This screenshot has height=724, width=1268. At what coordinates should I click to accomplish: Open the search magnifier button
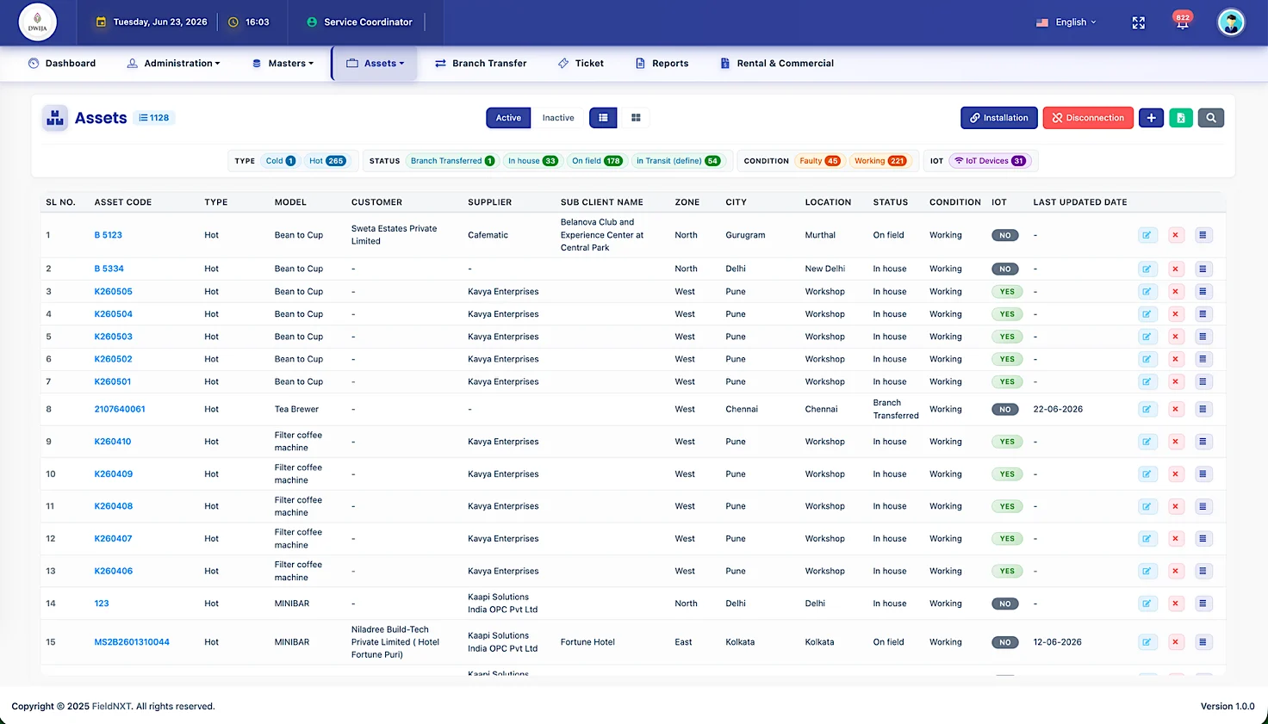click(x=1211, y=118)
